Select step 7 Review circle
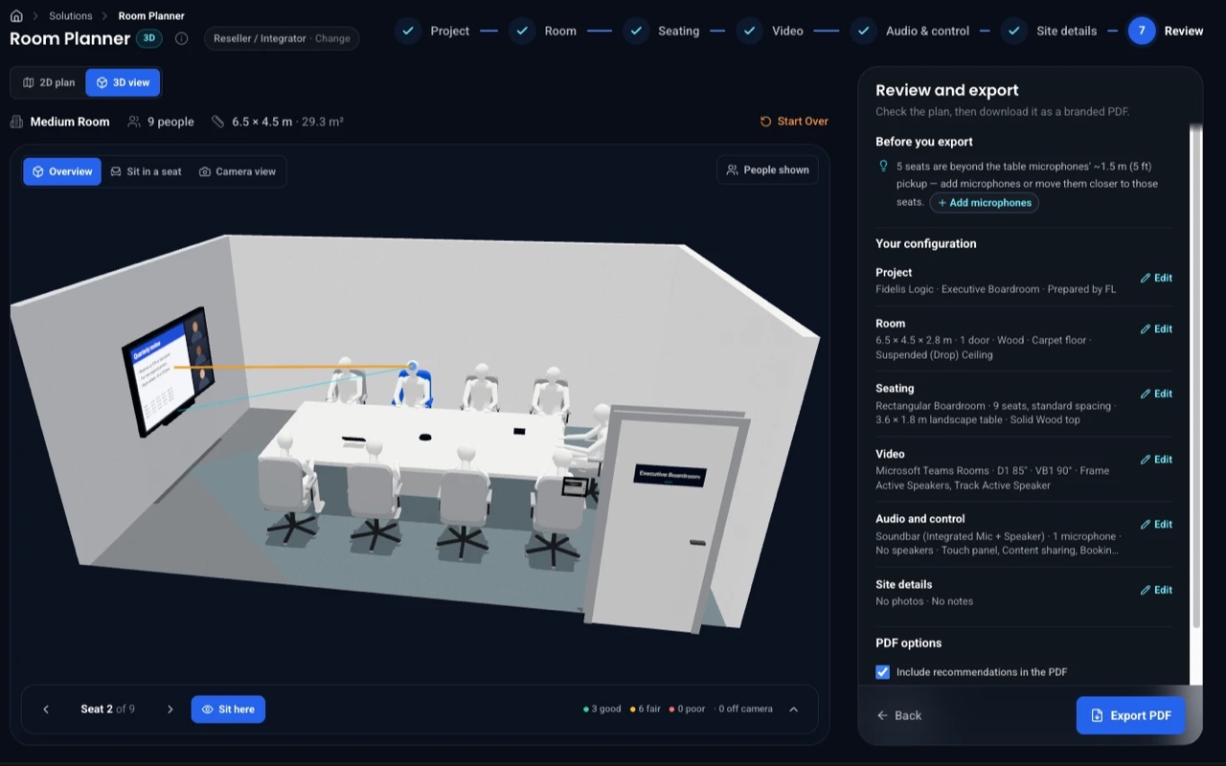 pyautogui.click(x=1142, y=31)
